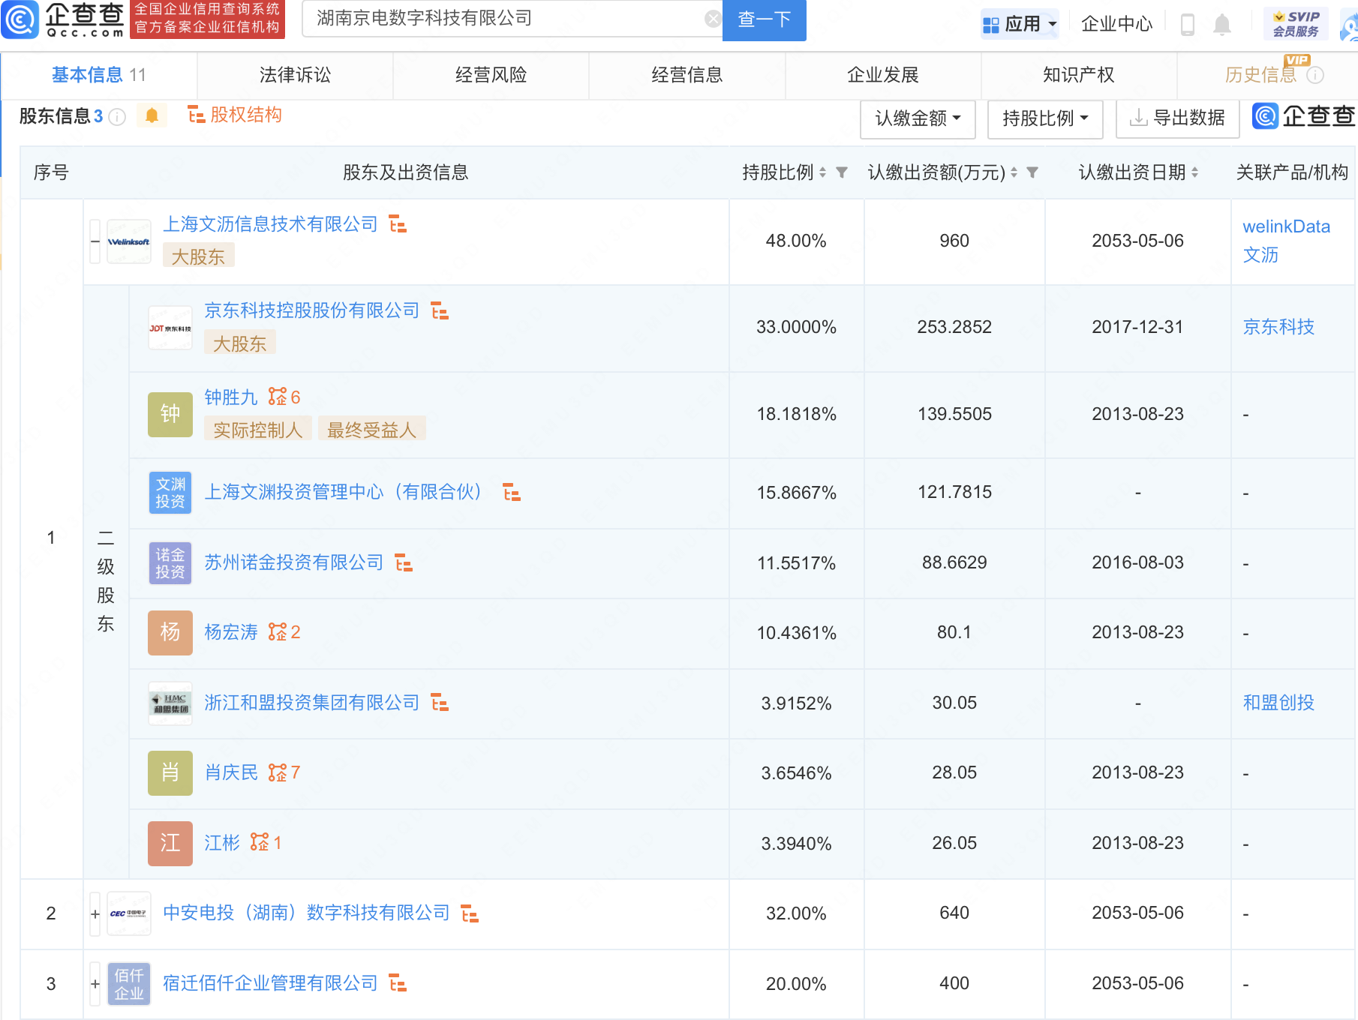The width and height of the screenshot is (1358, 1020).
Task: Open equity structure icon for 苏州诺金投资有限公司
Action: tap(404, 562)
